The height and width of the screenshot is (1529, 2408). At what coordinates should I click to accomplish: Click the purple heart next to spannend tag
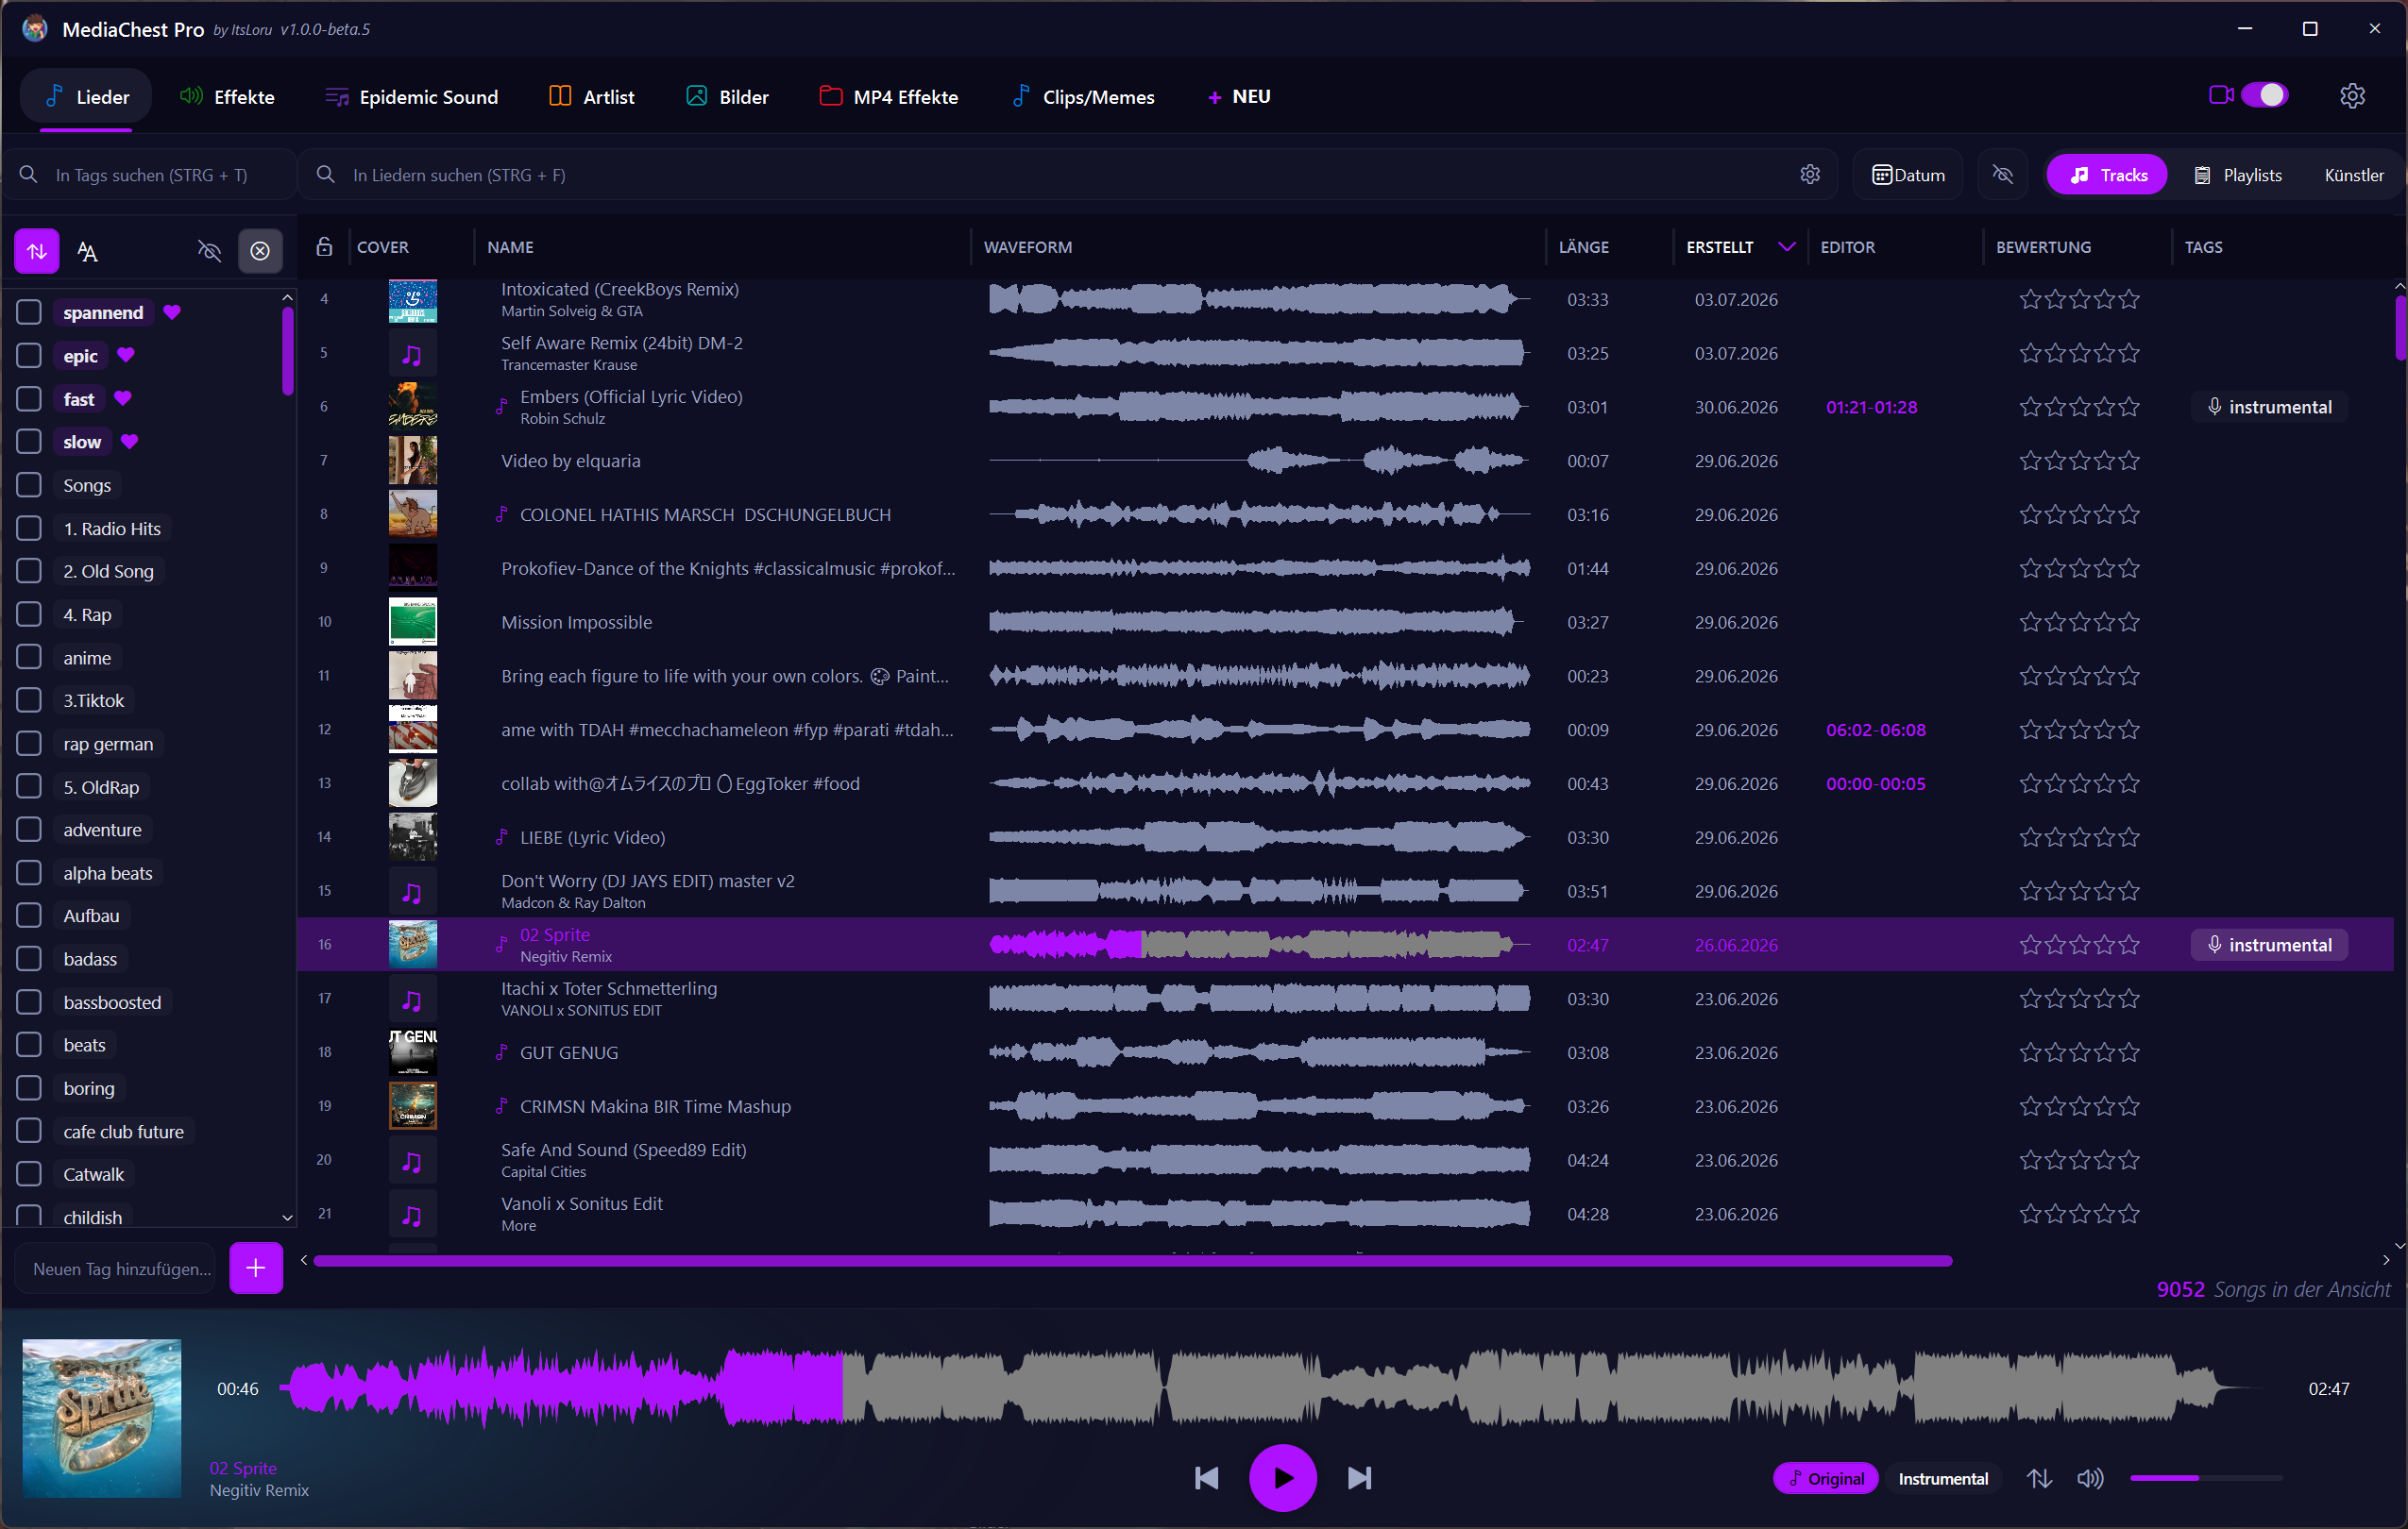click(172, 311)
